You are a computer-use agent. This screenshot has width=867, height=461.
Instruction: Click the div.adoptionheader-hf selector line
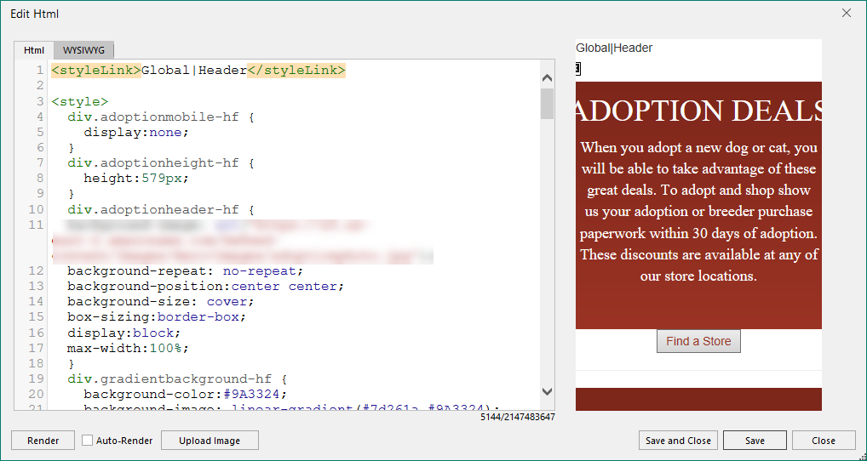[x=160, y=210]
